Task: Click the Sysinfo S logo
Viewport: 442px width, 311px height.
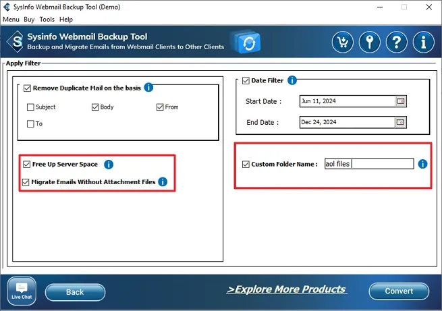Action: [17, 42]
